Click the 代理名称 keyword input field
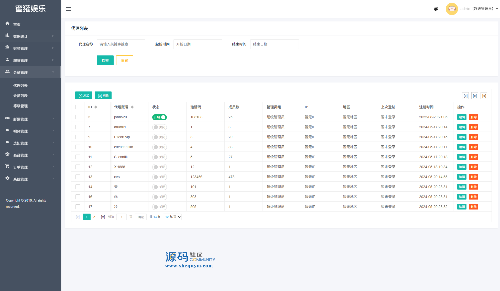500x291 pixels. click(121, 44)
